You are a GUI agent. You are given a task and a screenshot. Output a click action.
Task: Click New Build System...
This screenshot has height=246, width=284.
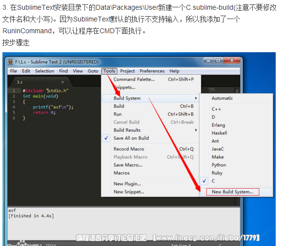[x=236, y=192]
